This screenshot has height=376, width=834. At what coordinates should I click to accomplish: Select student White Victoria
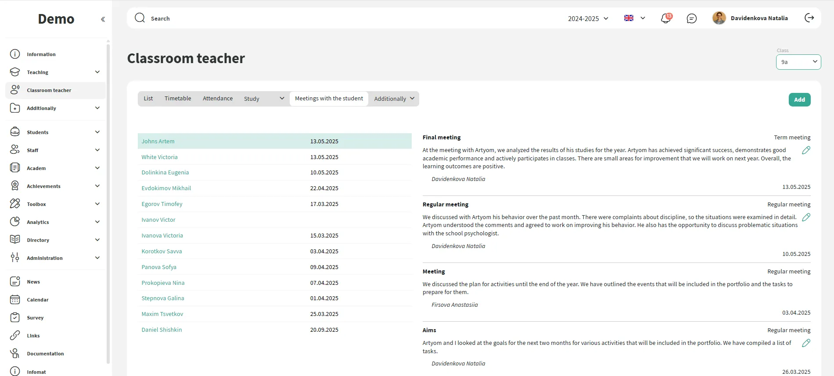coord(159,157)
